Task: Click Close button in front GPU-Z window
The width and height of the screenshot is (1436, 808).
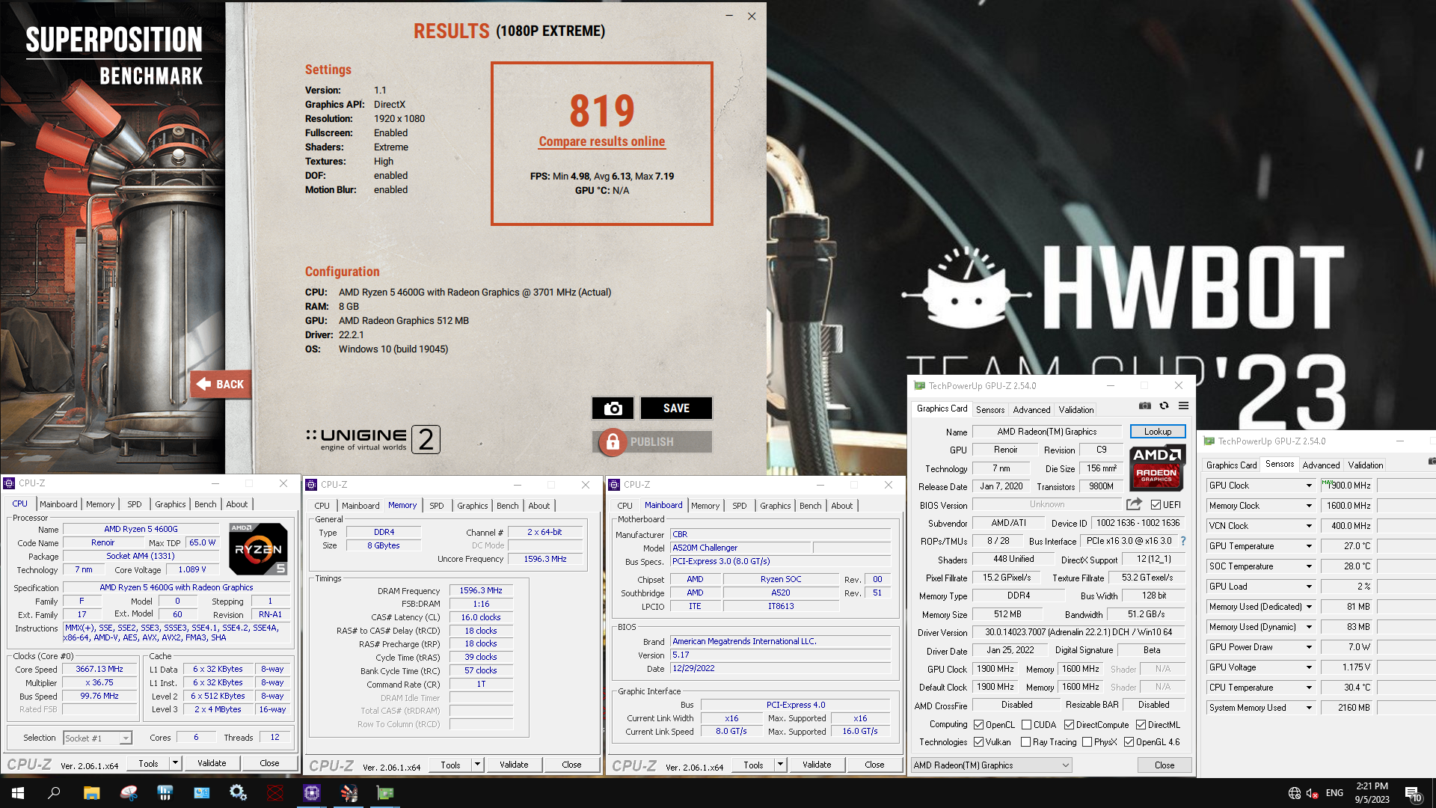Action: click(x=1164, y=765)
